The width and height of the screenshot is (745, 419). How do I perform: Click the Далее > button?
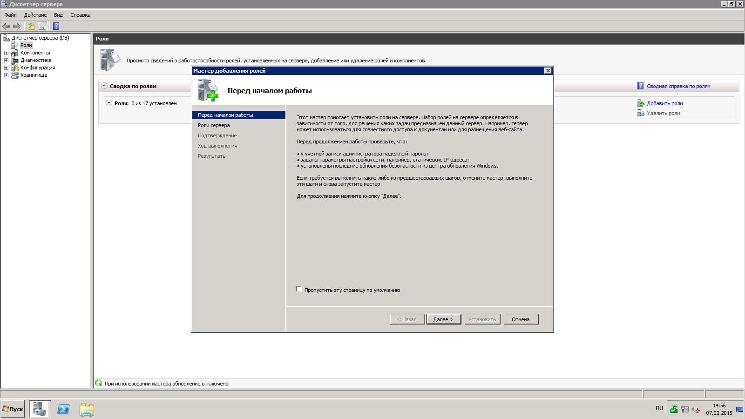coord(443,319)
